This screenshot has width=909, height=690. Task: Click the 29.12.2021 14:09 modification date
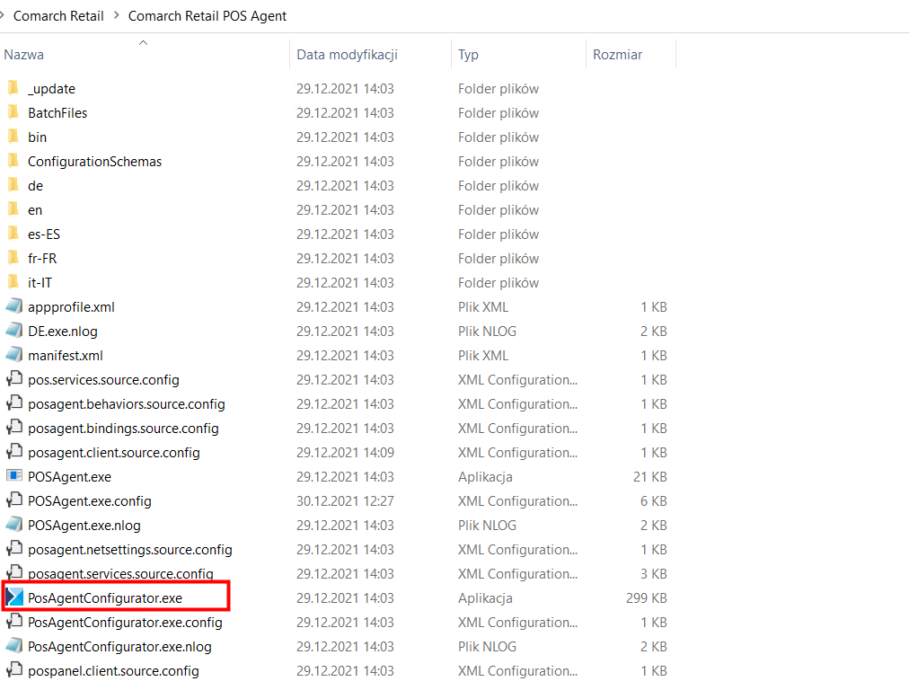(x=345, y=452)
